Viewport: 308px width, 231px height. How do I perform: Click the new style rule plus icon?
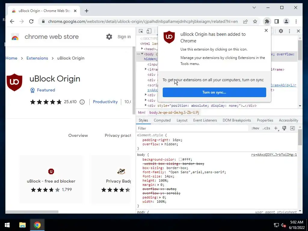pos(276,128)
